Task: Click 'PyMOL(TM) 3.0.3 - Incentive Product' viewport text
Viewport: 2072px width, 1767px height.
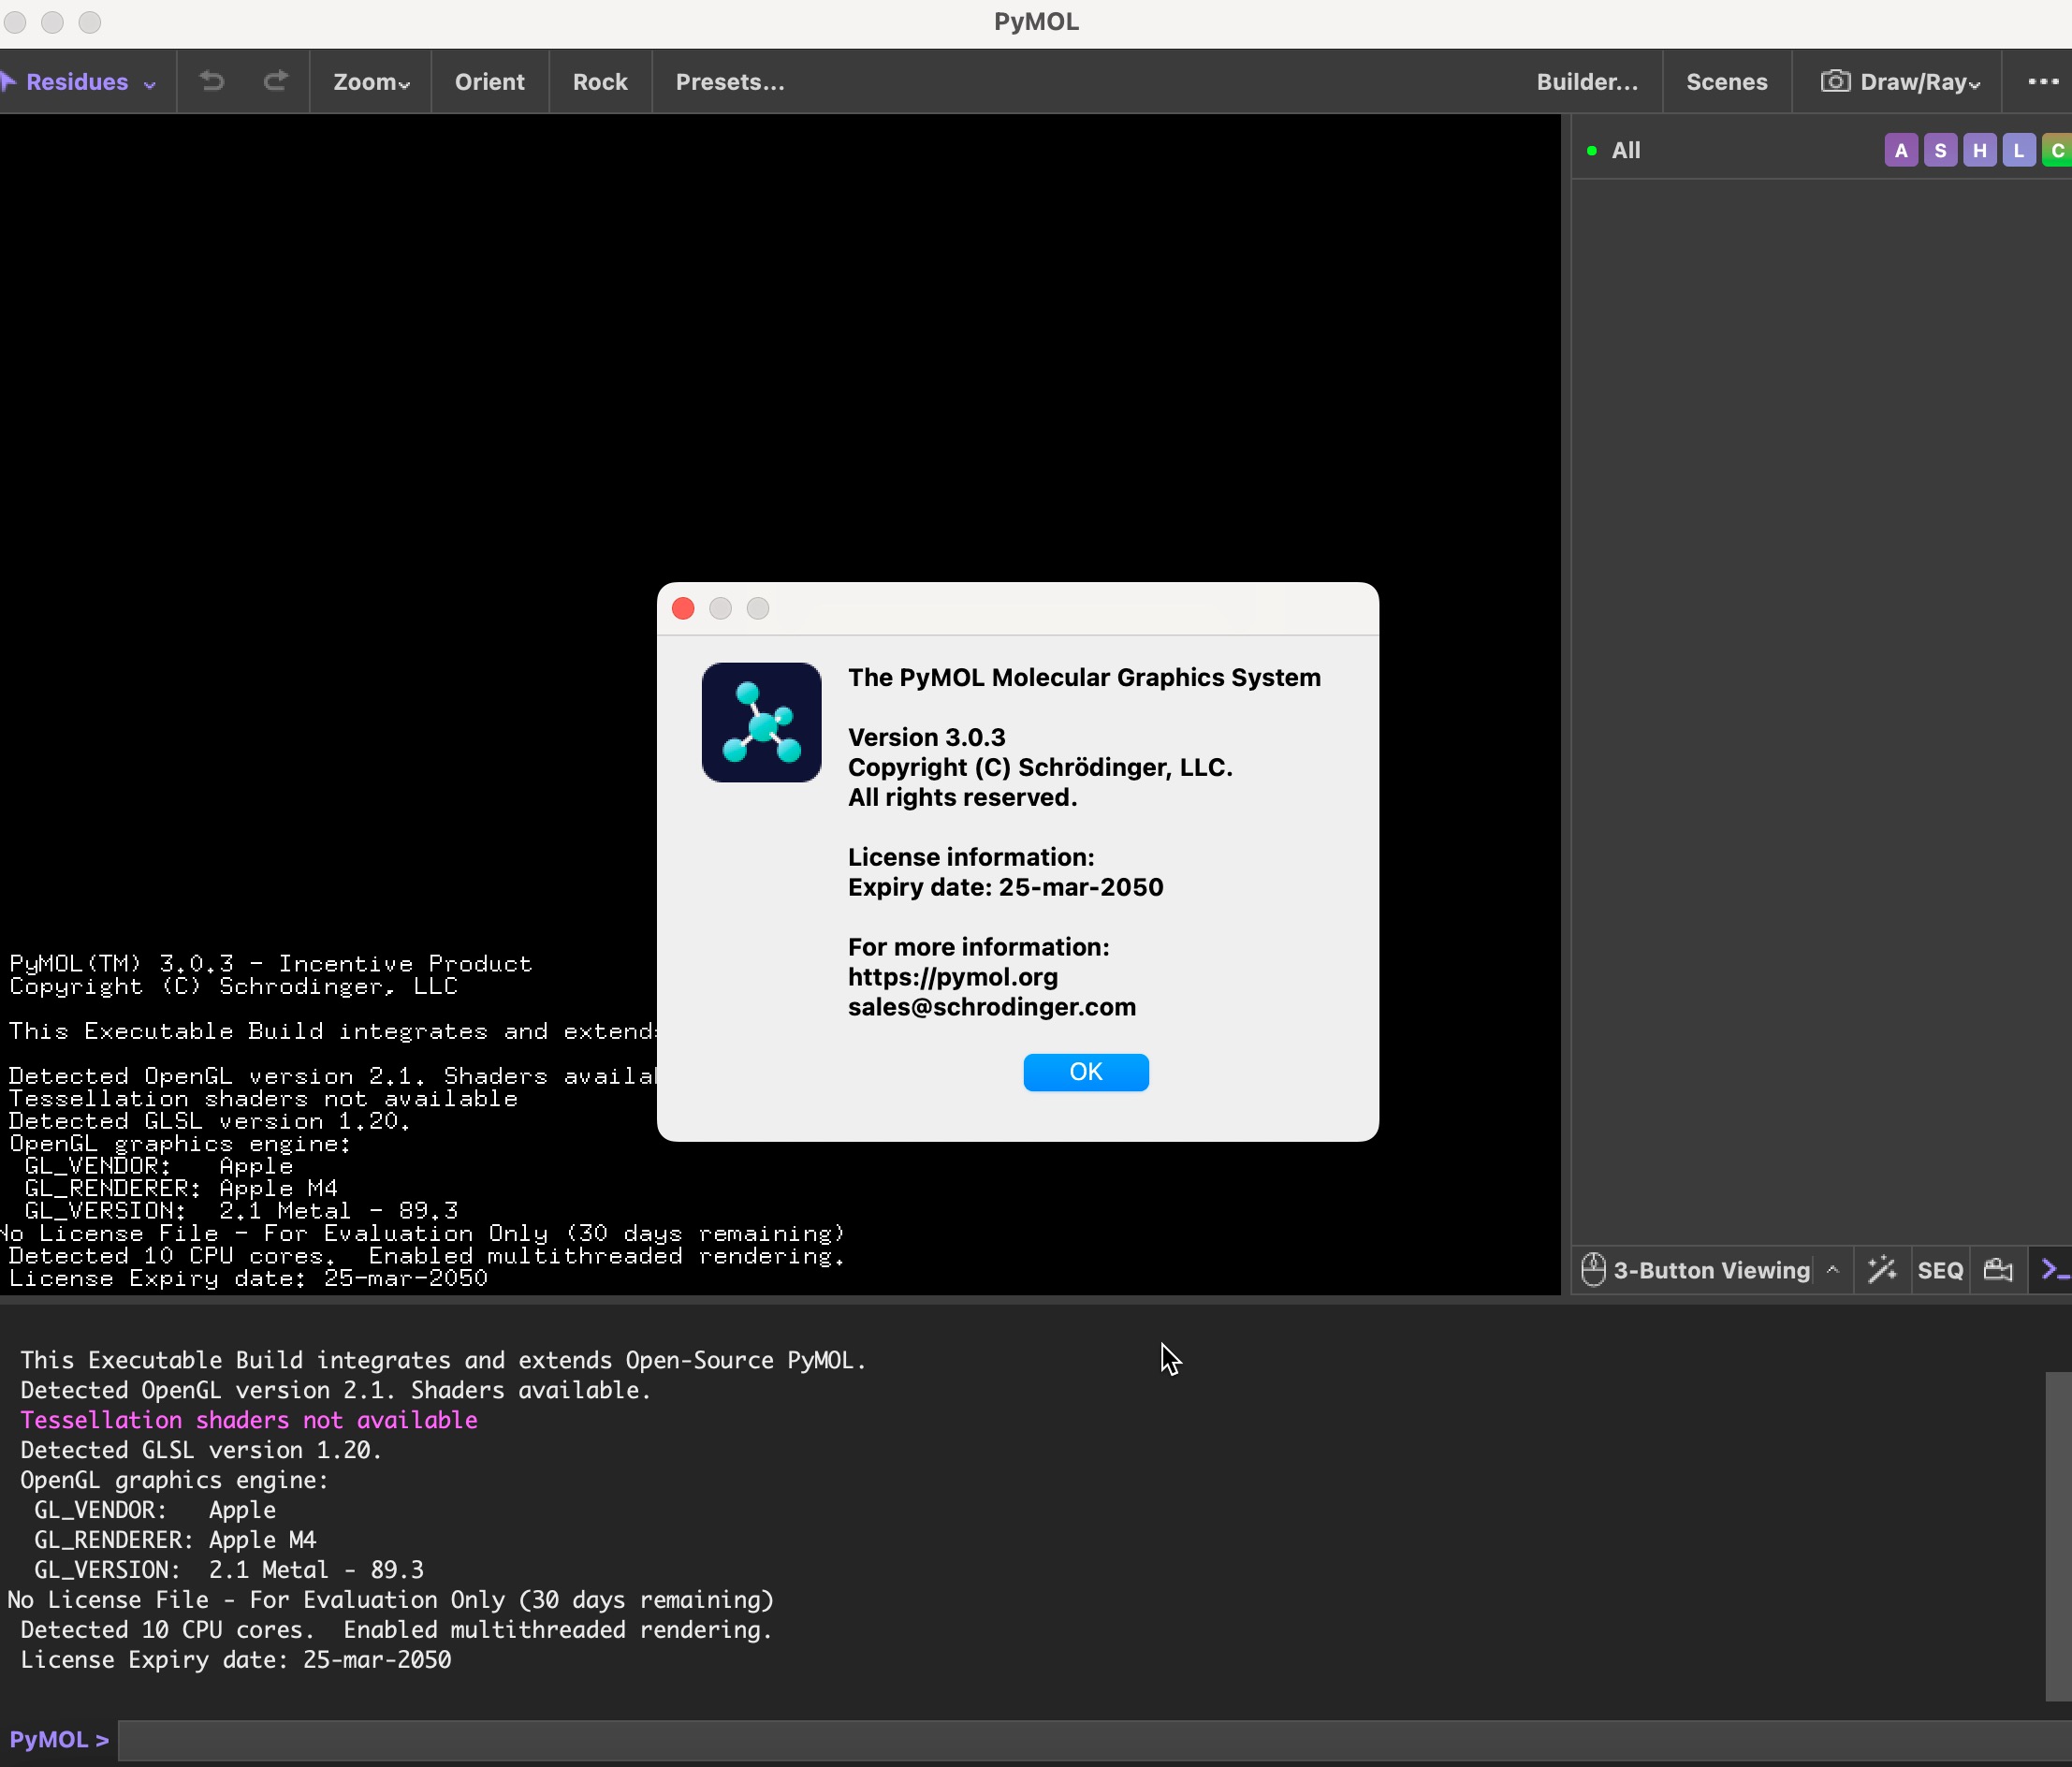Action: [x=270, y=964]
